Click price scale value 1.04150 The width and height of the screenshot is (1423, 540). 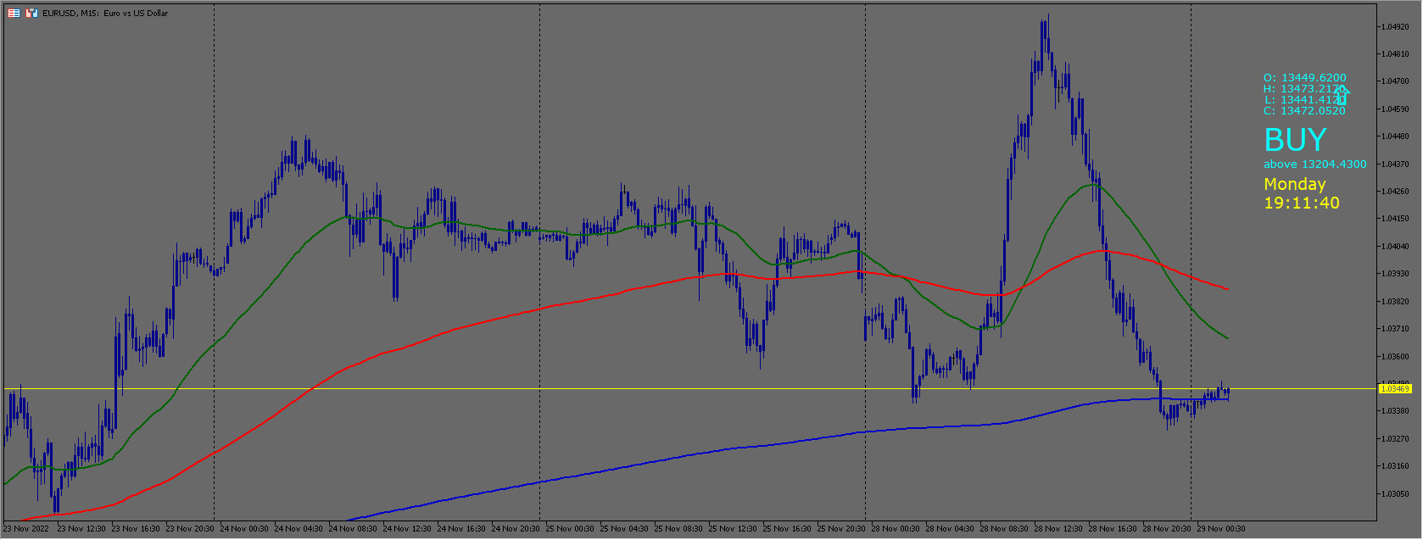point(1394,219)
